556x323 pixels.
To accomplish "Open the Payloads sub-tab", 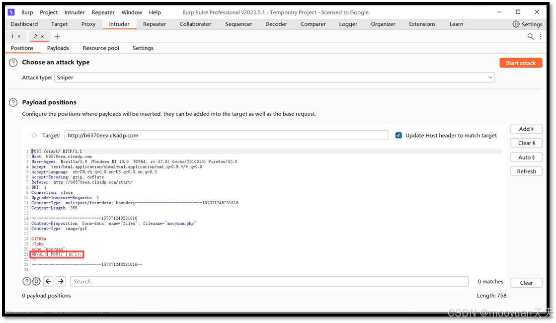I will [58, 48].
